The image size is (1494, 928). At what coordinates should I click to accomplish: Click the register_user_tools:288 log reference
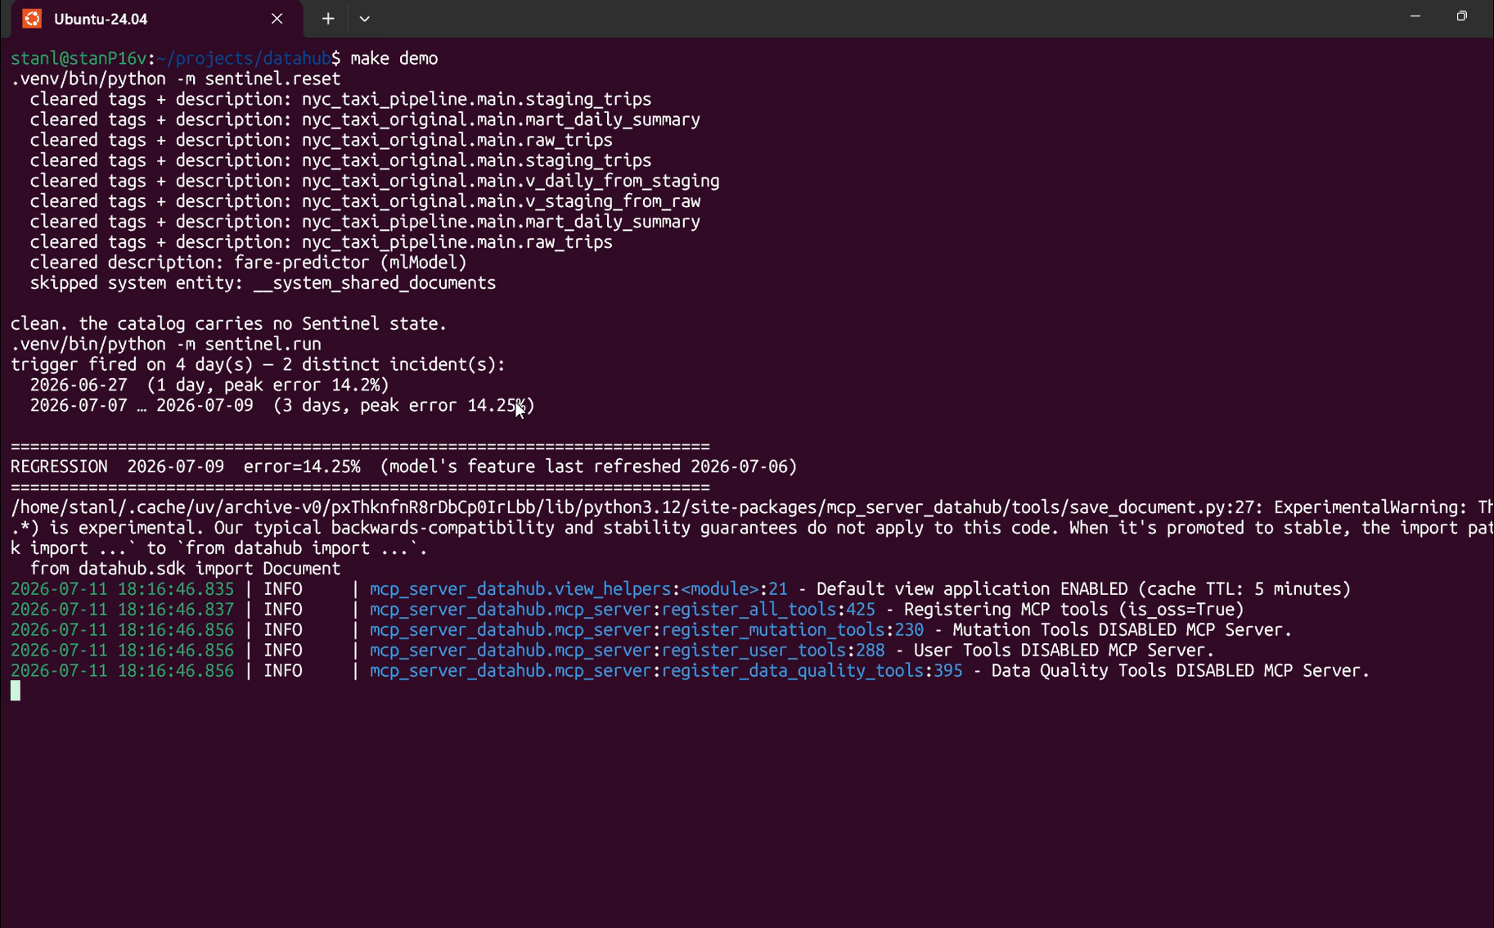coord(773,651)
